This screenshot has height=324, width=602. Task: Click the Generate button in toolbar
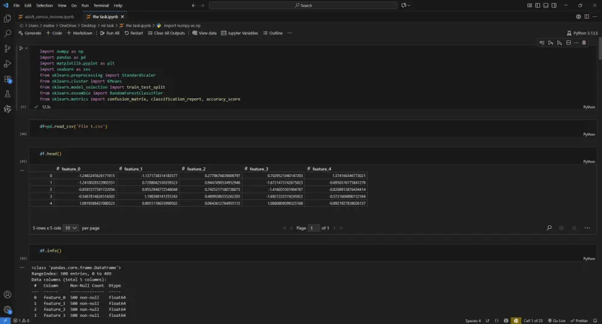29,33
